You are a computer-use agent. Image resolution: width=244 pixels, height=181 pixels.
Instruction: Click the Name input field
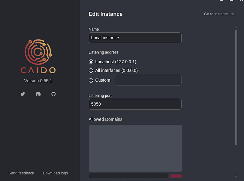coord(135,38)
